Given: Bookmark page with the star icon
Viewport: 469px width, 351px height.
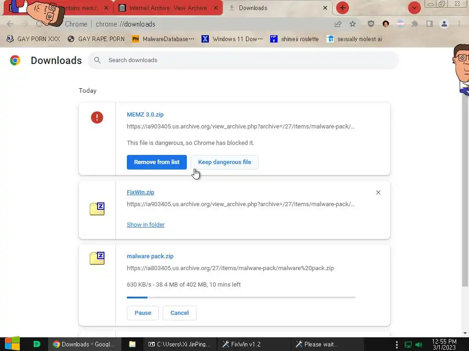Looking at the screenshot, I should coord(353,24).
